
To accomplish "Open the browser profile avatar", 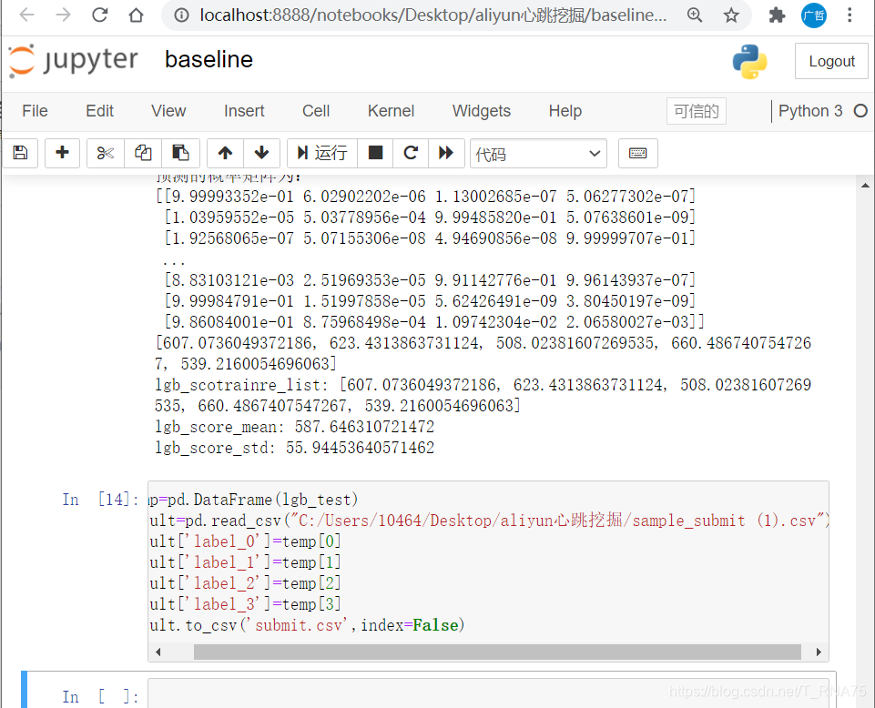I will 814,15.
